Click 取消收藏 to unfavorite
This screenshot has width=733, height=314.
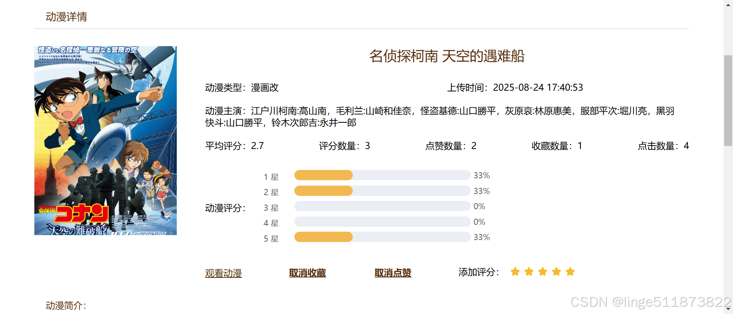(307, 273)
